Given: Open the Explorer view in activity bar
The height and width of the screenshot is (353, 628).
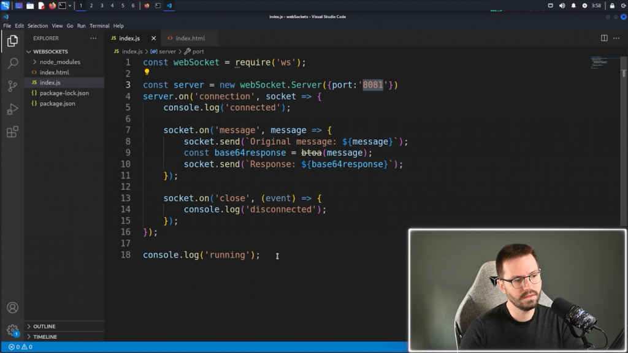Looking at the screenshot, I should click(x=12, y=41).
